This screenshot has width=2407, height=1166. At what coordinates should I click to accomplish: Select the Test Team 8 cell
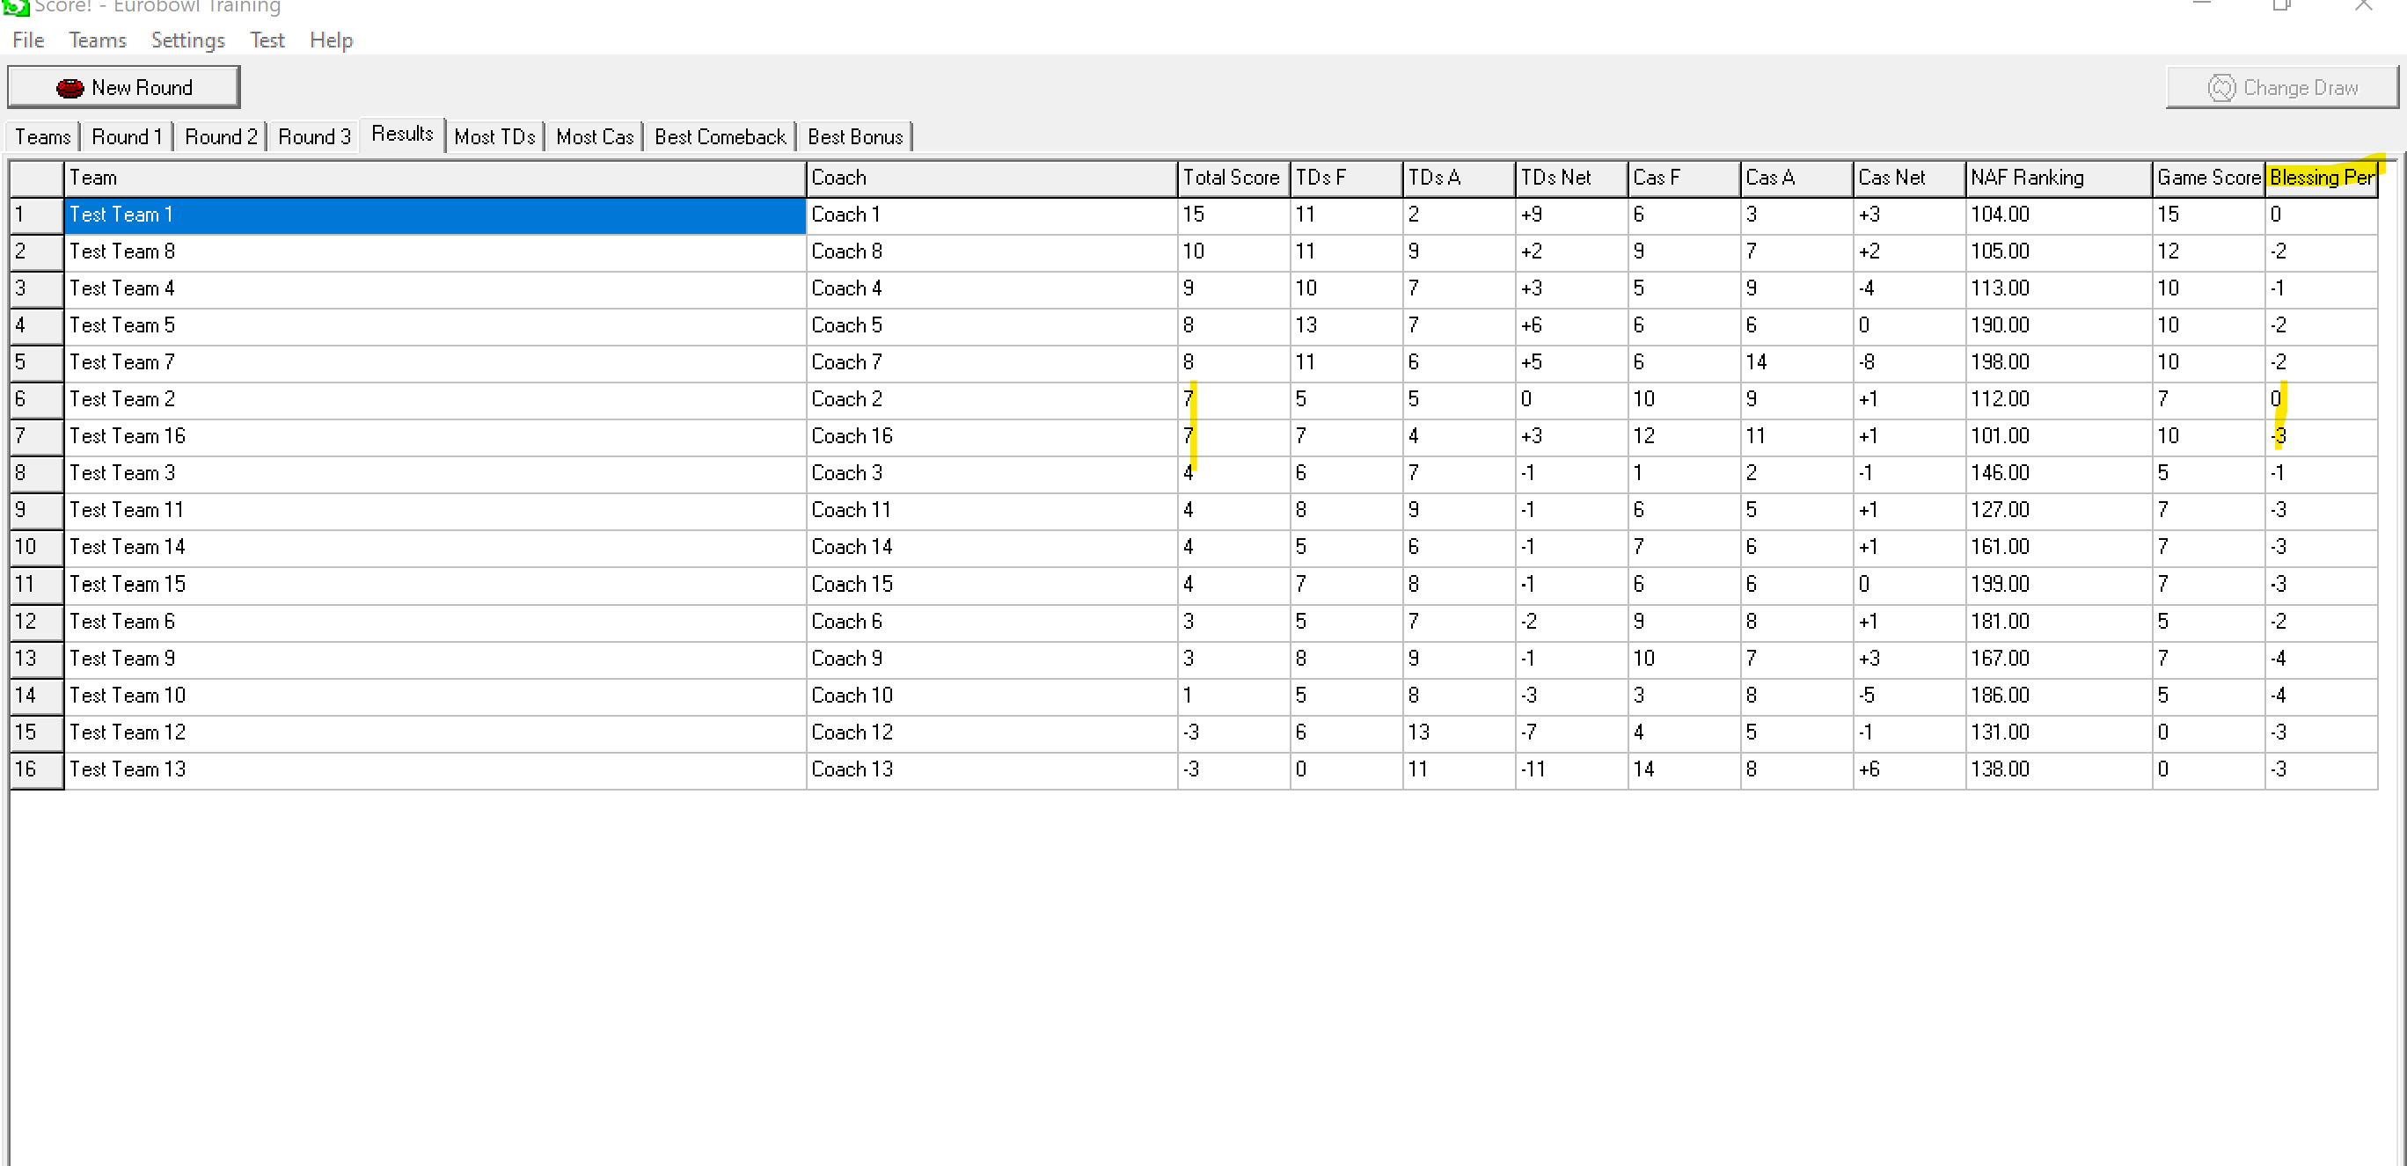click(435, 252)
